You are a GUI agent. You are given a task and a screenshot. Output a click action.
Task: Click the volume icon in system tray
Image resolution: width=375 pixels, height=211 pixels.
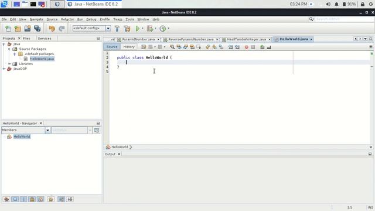[328, 4]
